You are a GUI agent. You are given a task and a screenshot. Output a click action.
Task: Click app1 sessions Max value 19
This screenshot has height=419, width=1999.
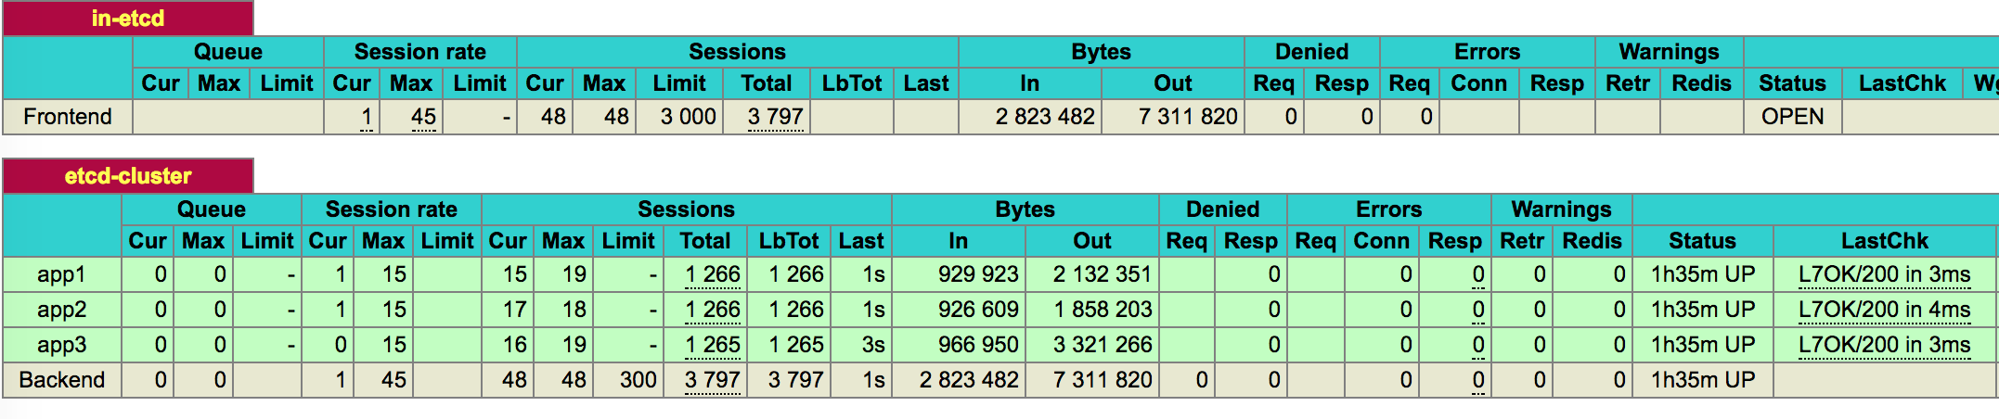click(x=574, y=274)
